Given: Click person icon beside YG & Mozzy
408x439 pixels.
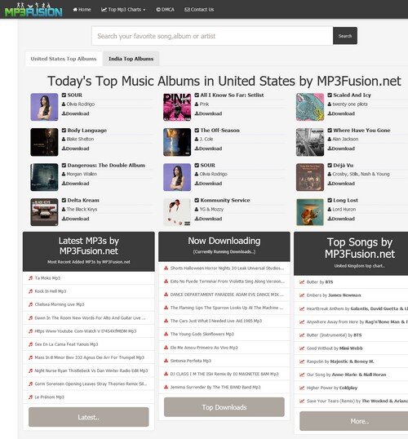Looking at the screenshot, I should click(197, 210).
